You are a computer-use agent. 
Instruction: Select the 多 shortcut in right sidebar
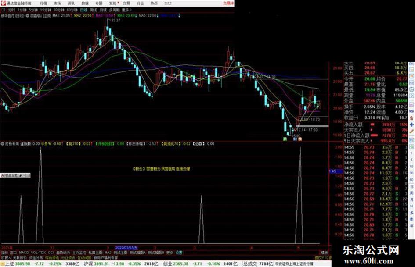pyautogui.click(x=411, y=213)
